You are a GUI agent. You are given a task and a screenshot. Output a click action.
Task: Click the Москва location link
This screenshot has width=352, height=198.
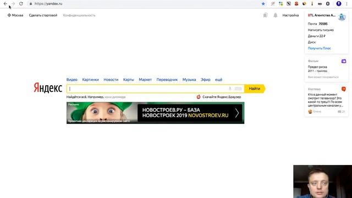(15, 15)
